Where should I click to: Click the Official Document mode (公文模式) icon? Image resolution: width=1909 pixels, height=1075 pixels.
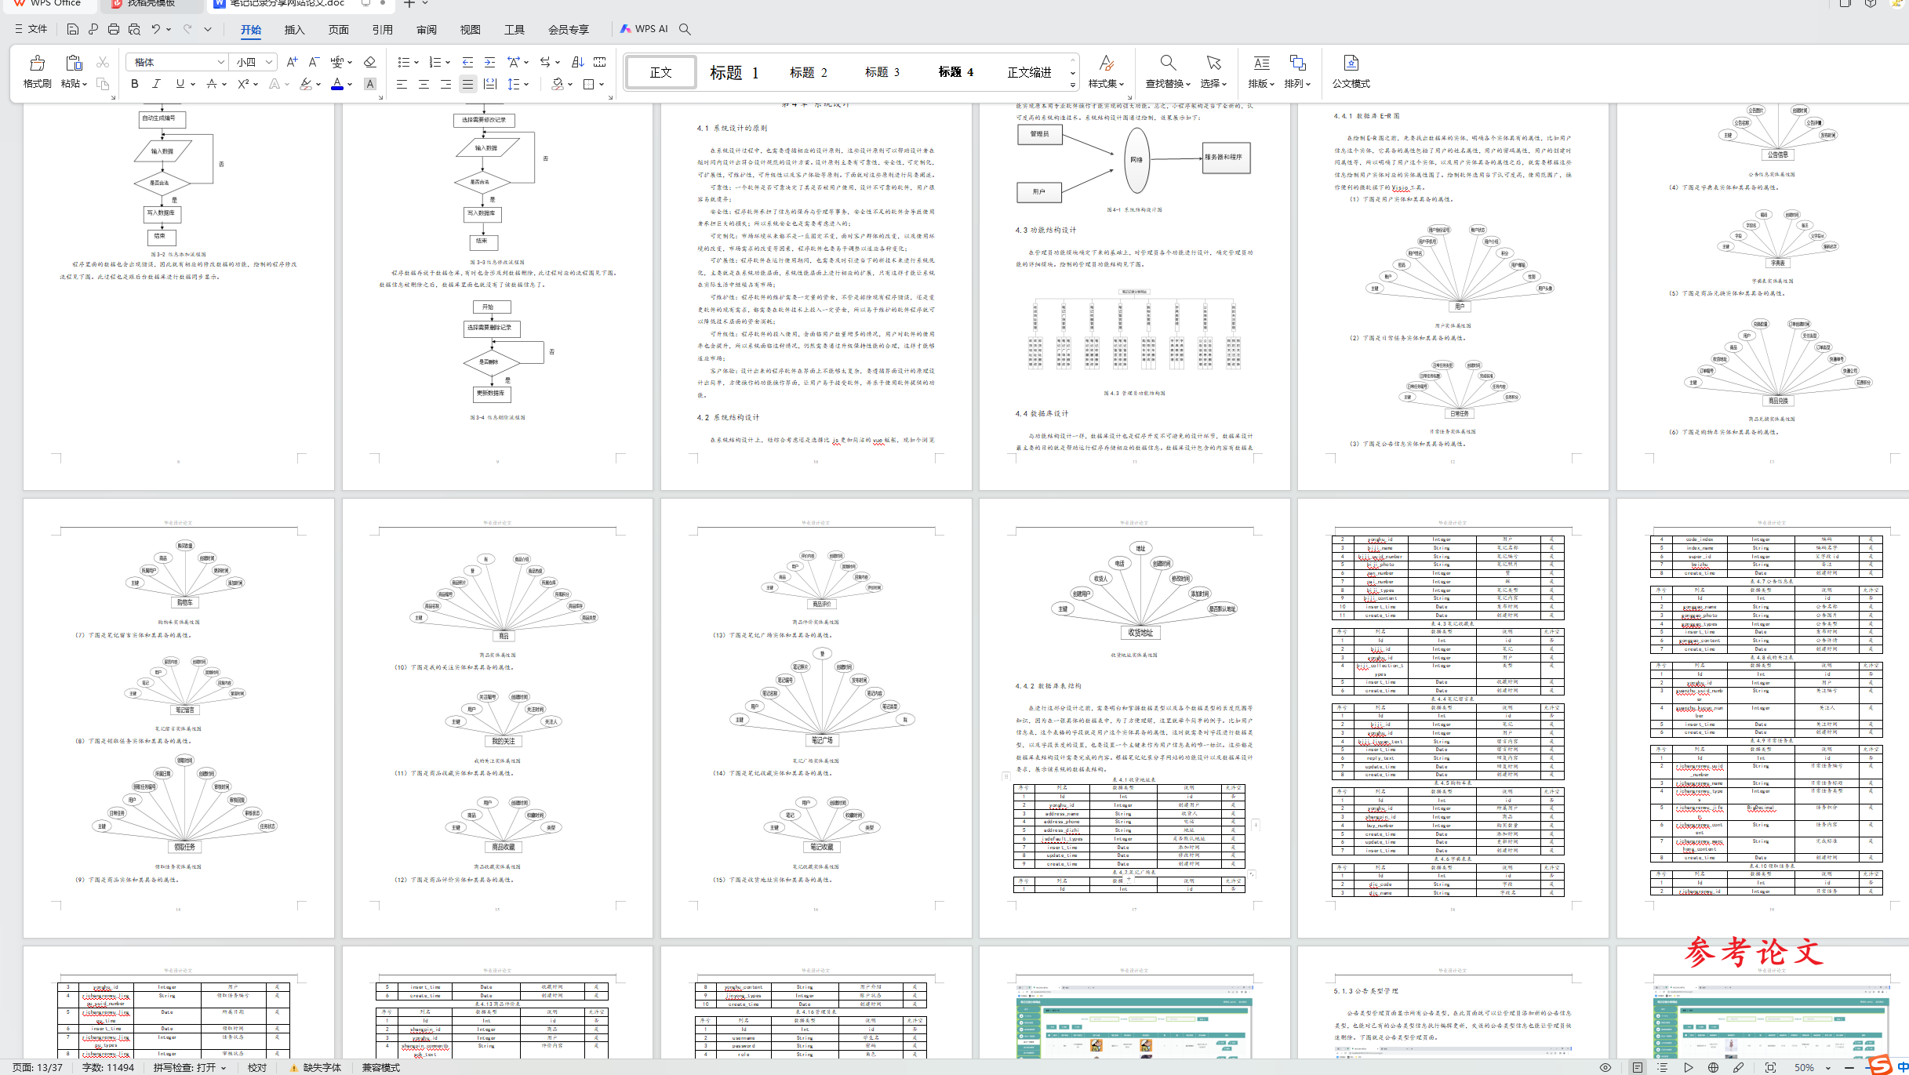coord(1351,64)
